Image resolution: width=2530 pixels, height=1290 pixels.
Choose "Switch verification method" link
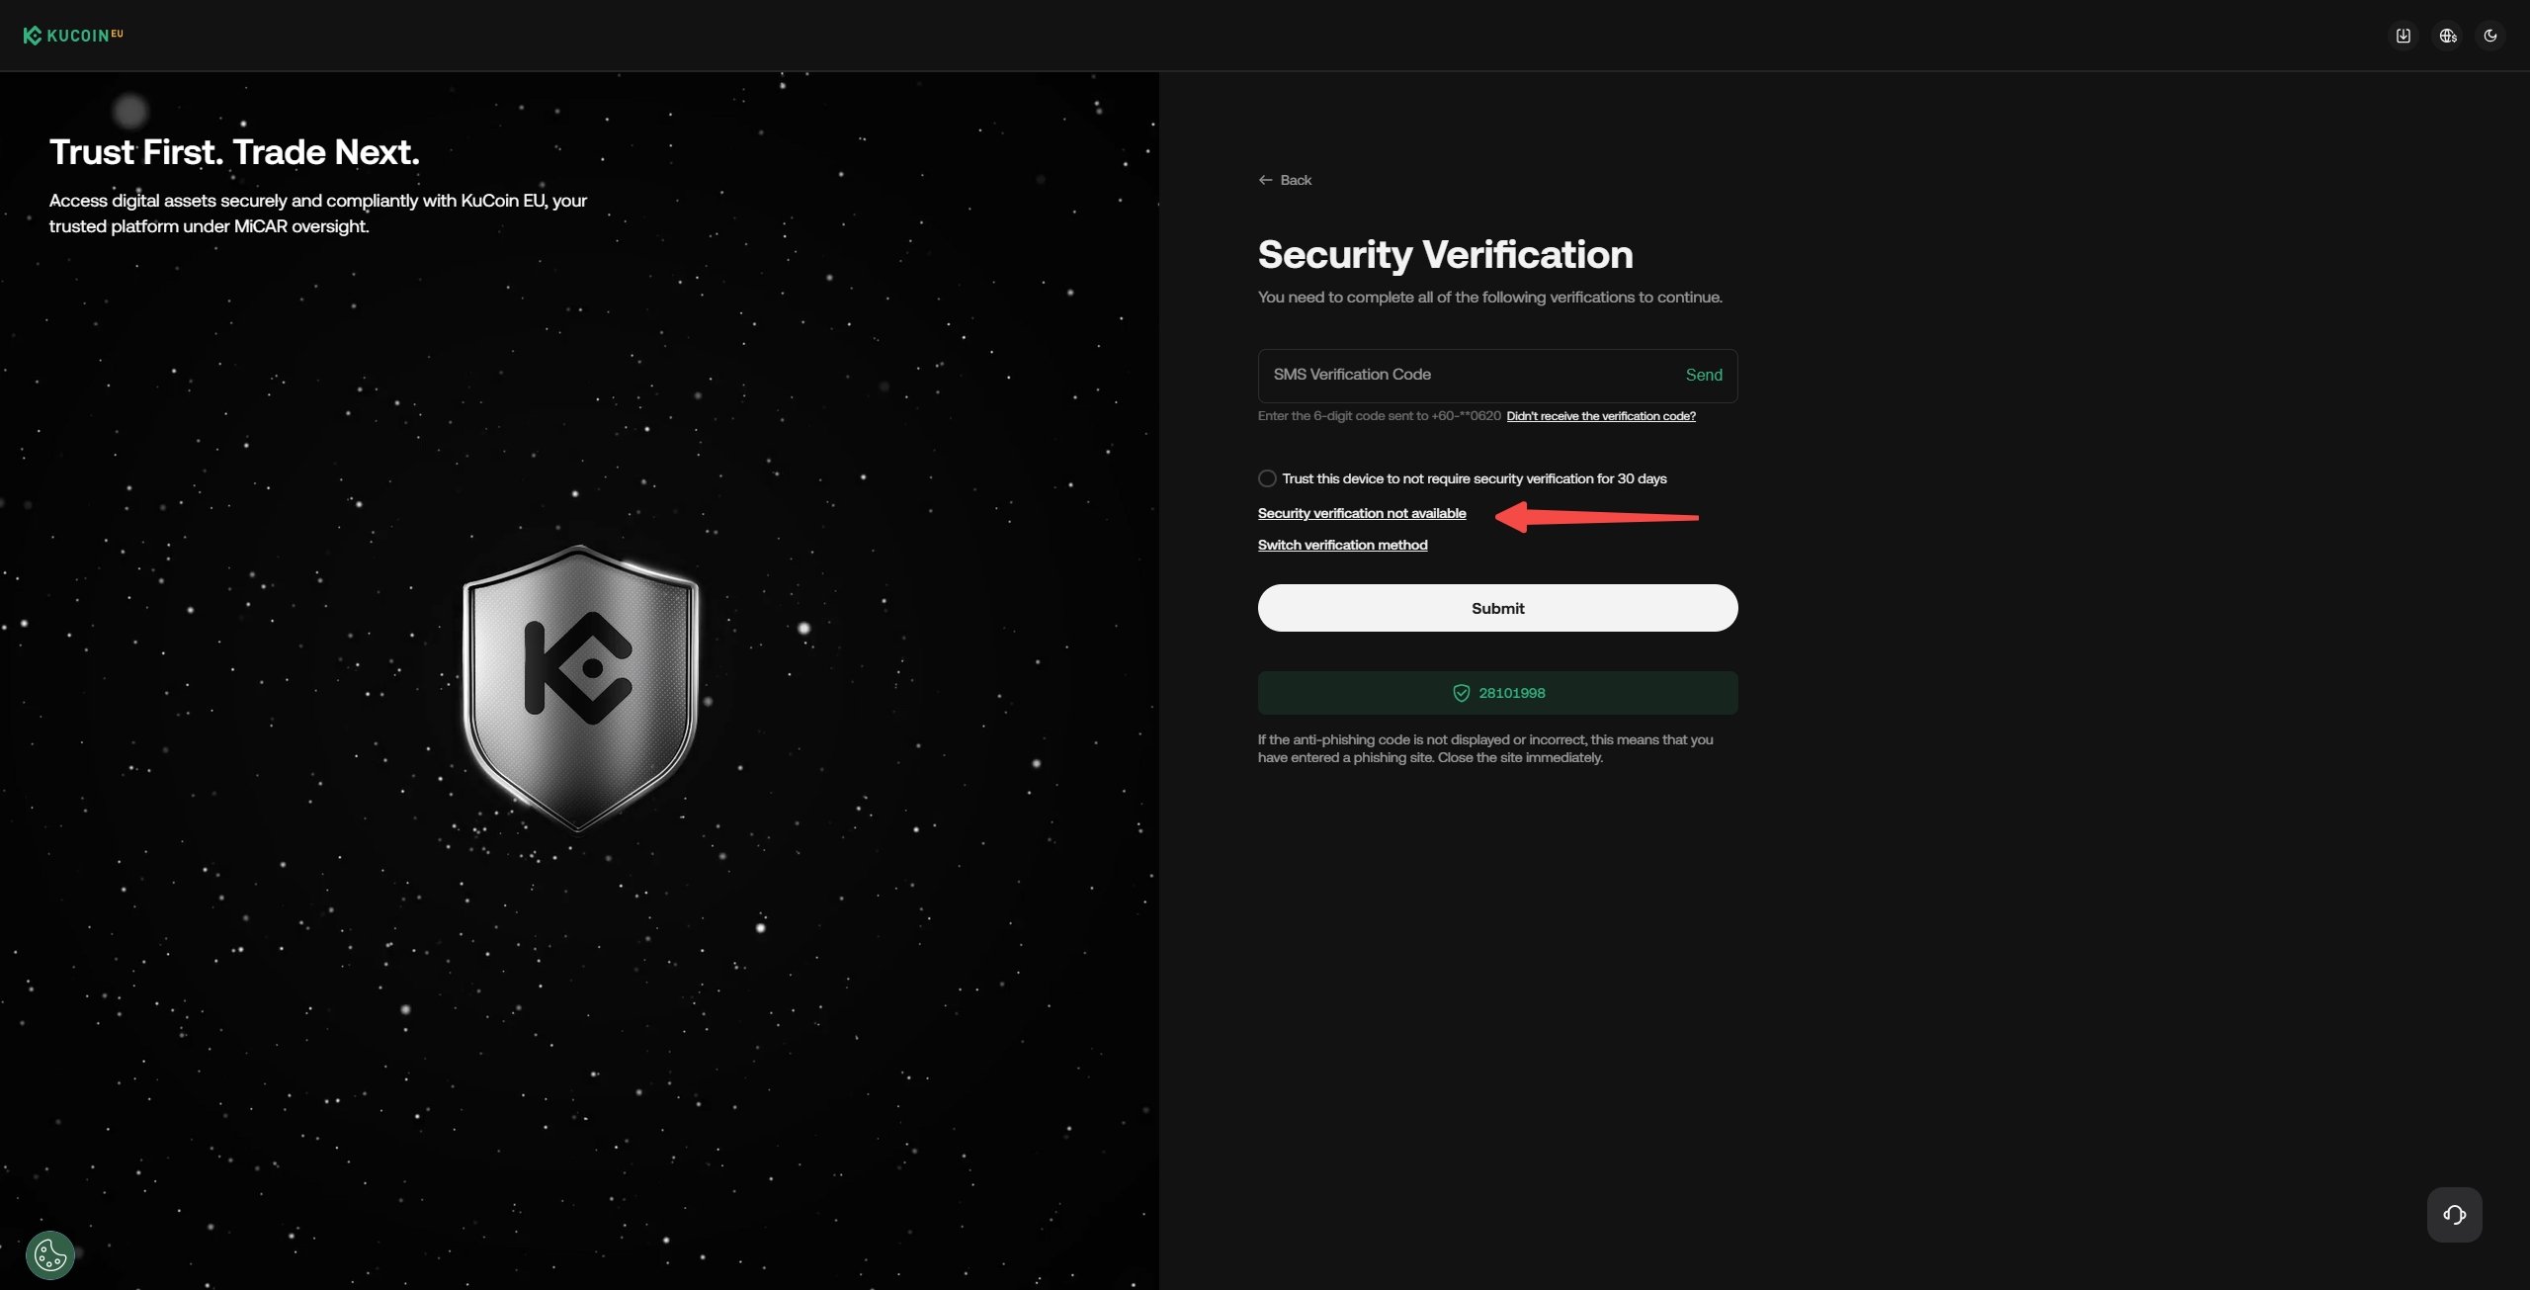point(1342,545)
